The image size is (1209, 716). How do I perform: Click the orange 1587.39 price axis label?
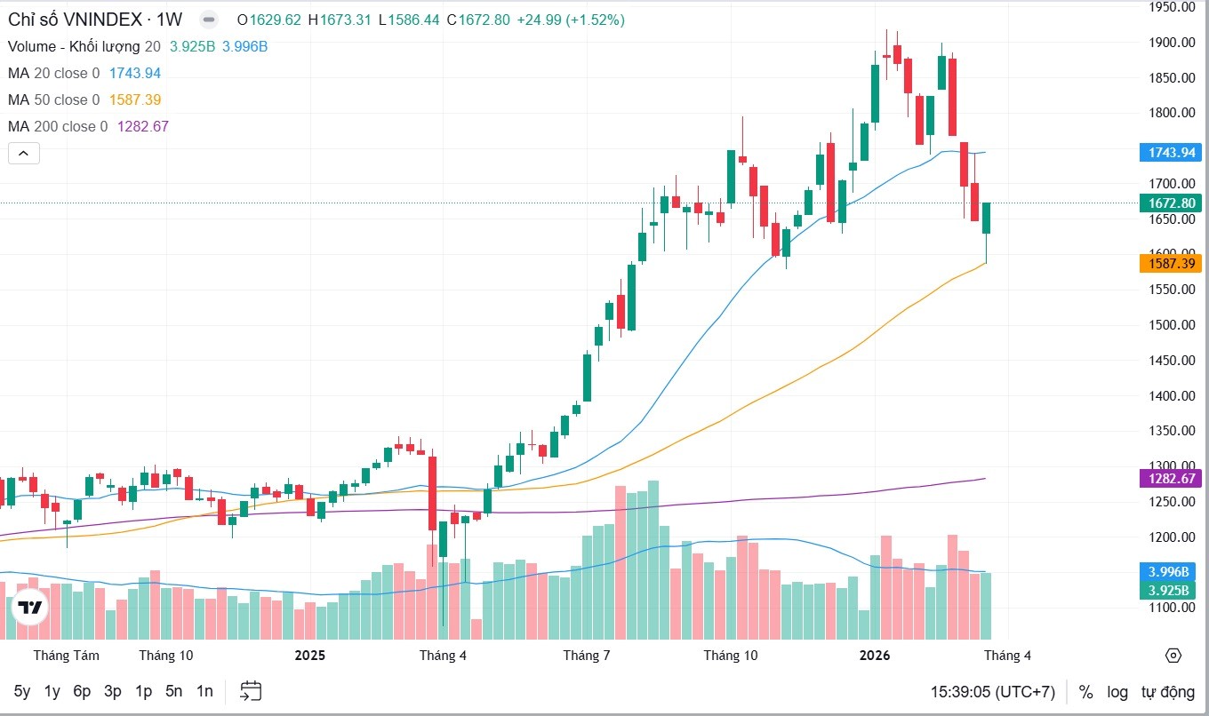1170,264
